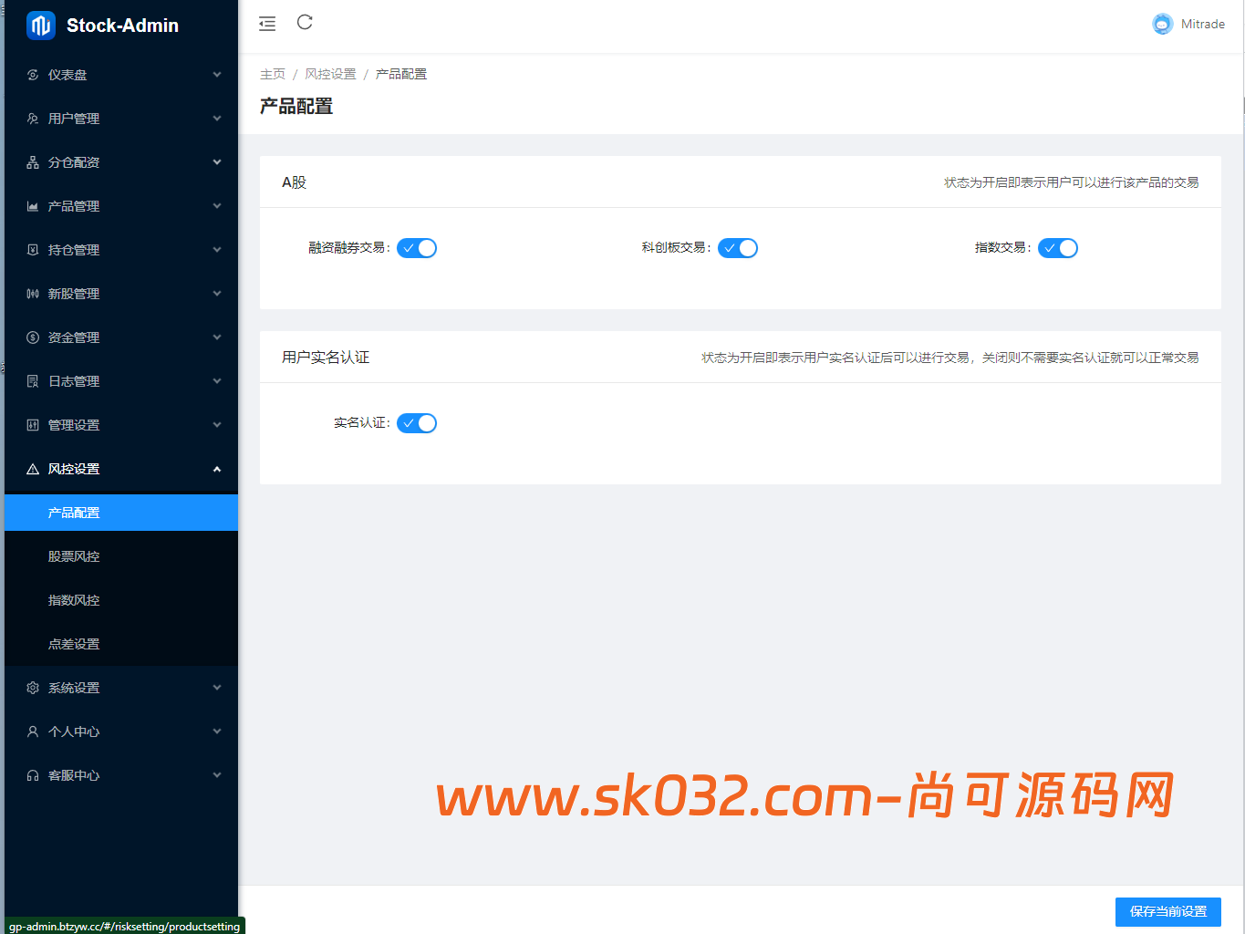Toggle off the 指数交易 switch
The height and width of the screenshot is (934, 1245).
(1058, 247)
